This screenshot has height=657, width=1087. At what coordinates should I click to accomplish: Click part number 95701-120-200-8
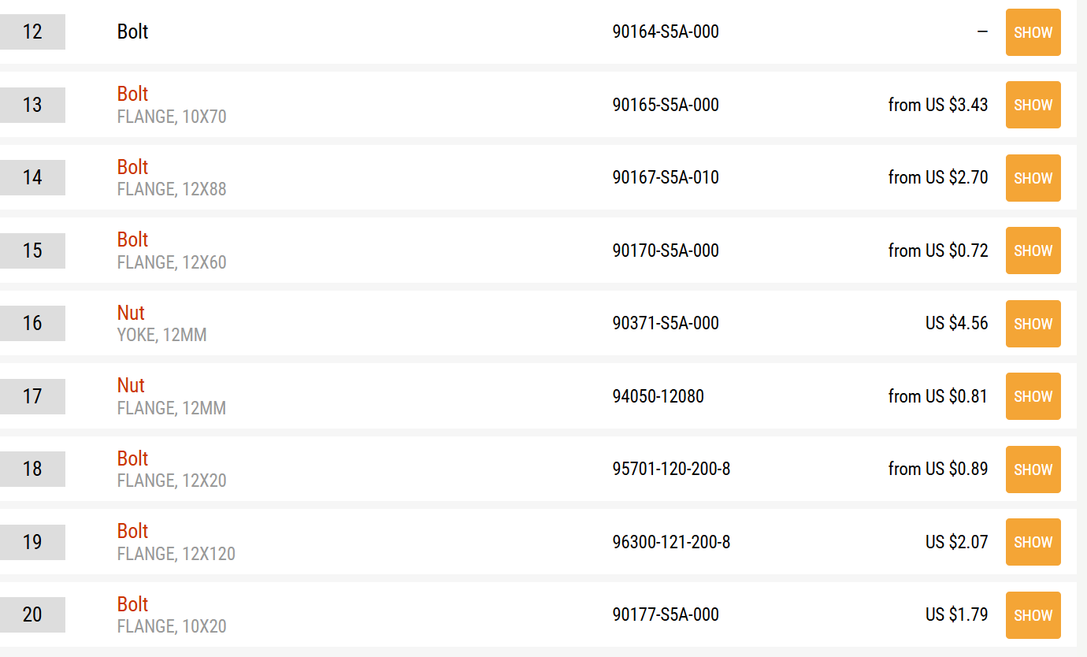click(671, 470)
